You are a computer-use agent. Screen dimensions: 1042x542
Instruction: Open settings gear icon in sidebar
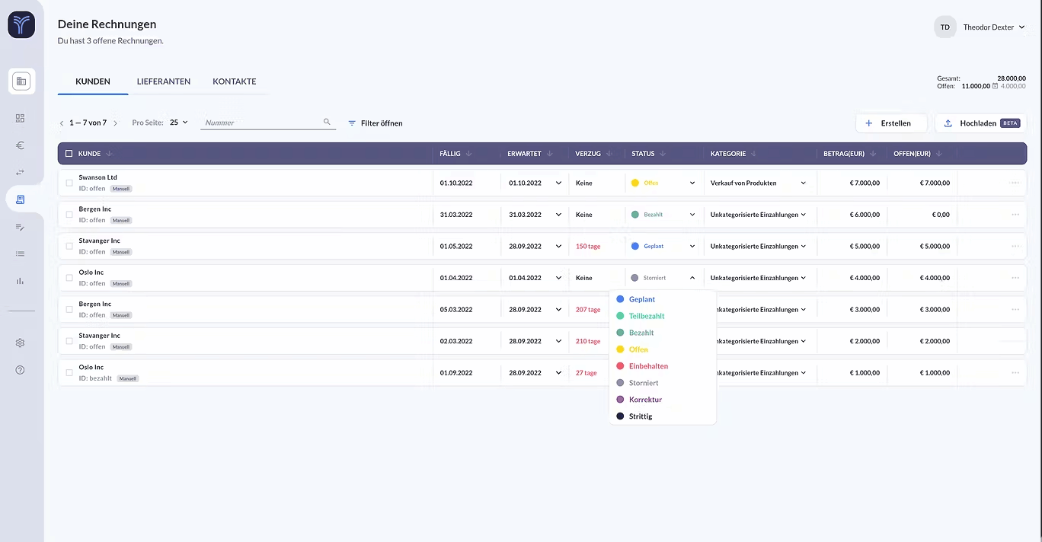click(x=21, y=343)
